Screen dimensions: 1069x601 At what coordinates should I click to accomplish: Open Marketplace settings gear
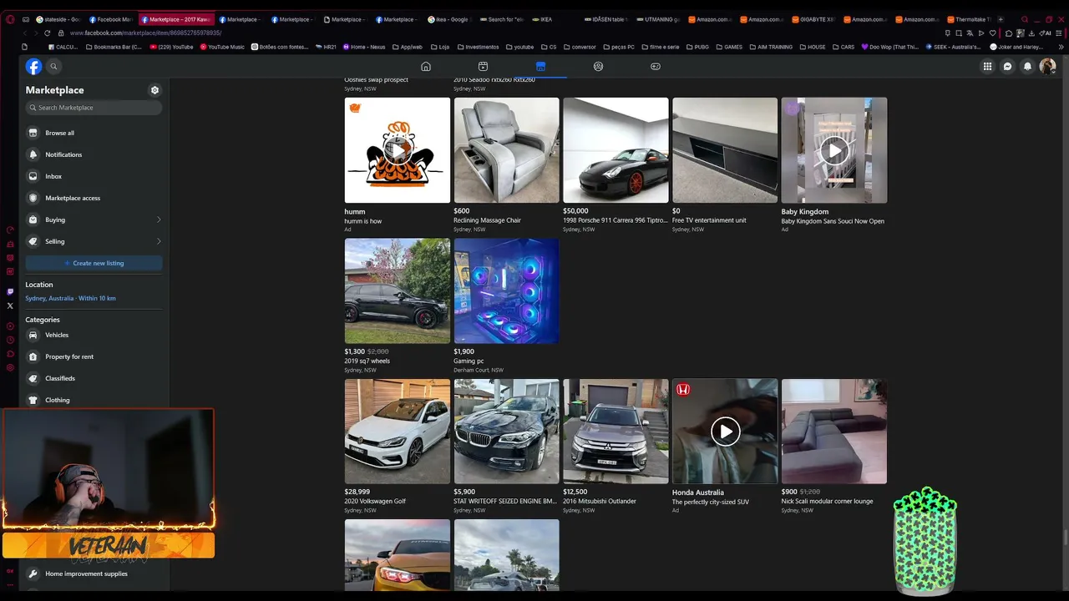tap(155, 90)
